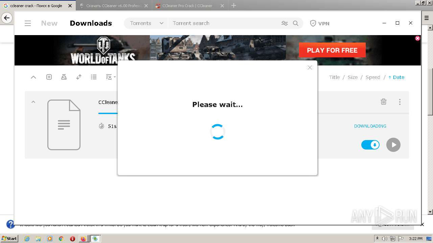Play the CCleaner download
Screen dimensions: 433x243
(393, 145)
